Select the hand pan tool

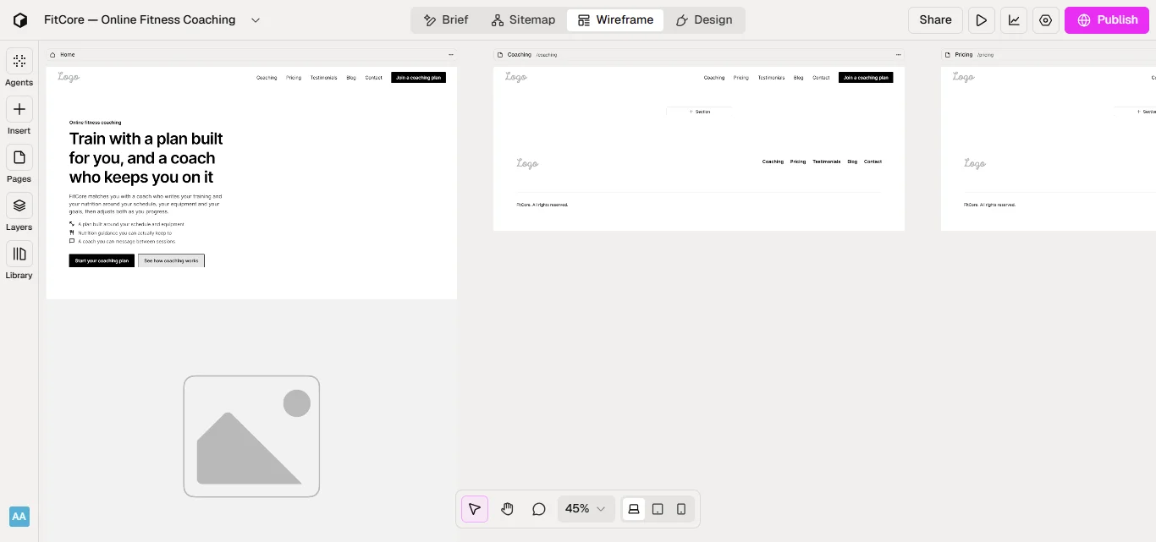tap(507, 509)
